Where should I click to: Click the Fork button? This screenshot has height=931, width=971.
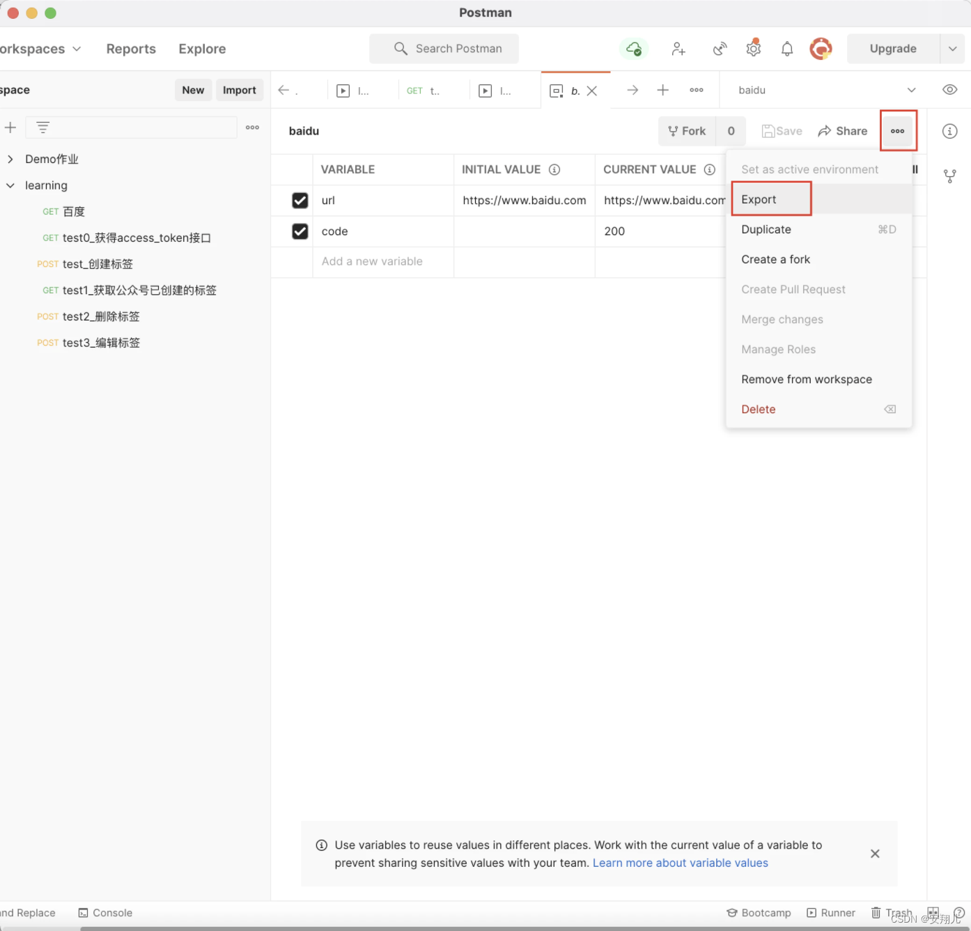[687, 131]
